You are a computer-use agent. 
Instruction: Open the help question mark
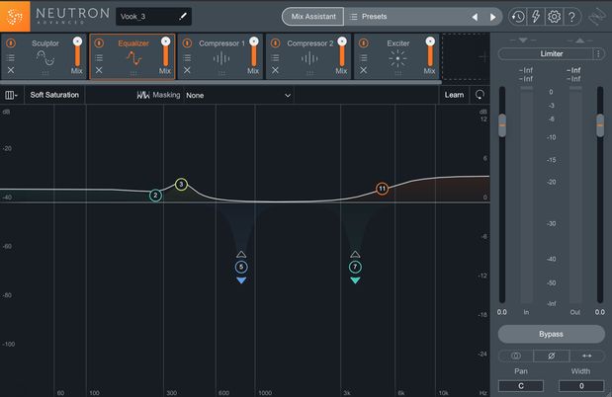point(571,17)
